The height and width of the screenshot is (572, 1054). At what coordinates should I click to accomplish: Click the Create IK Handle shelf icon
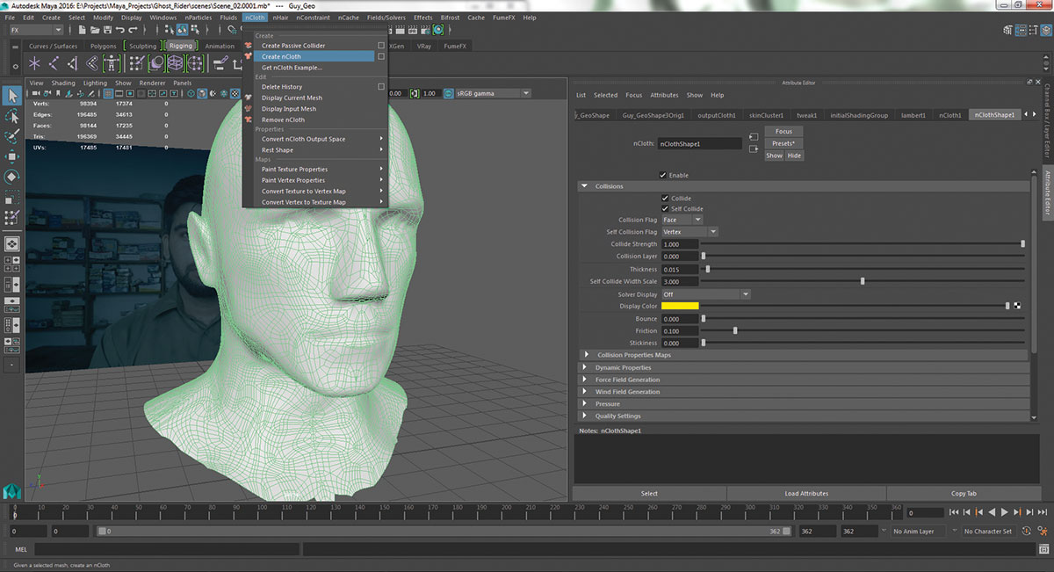click(74, 63)
